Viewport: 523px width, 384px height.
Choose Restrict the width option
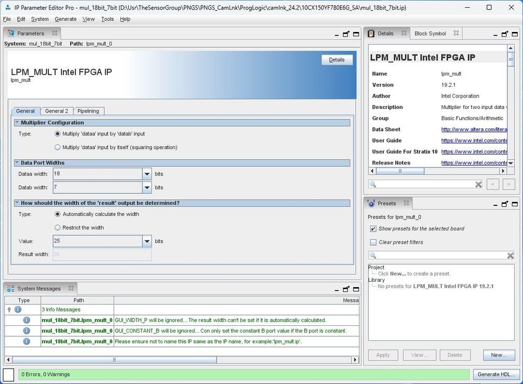coord(58,228)
